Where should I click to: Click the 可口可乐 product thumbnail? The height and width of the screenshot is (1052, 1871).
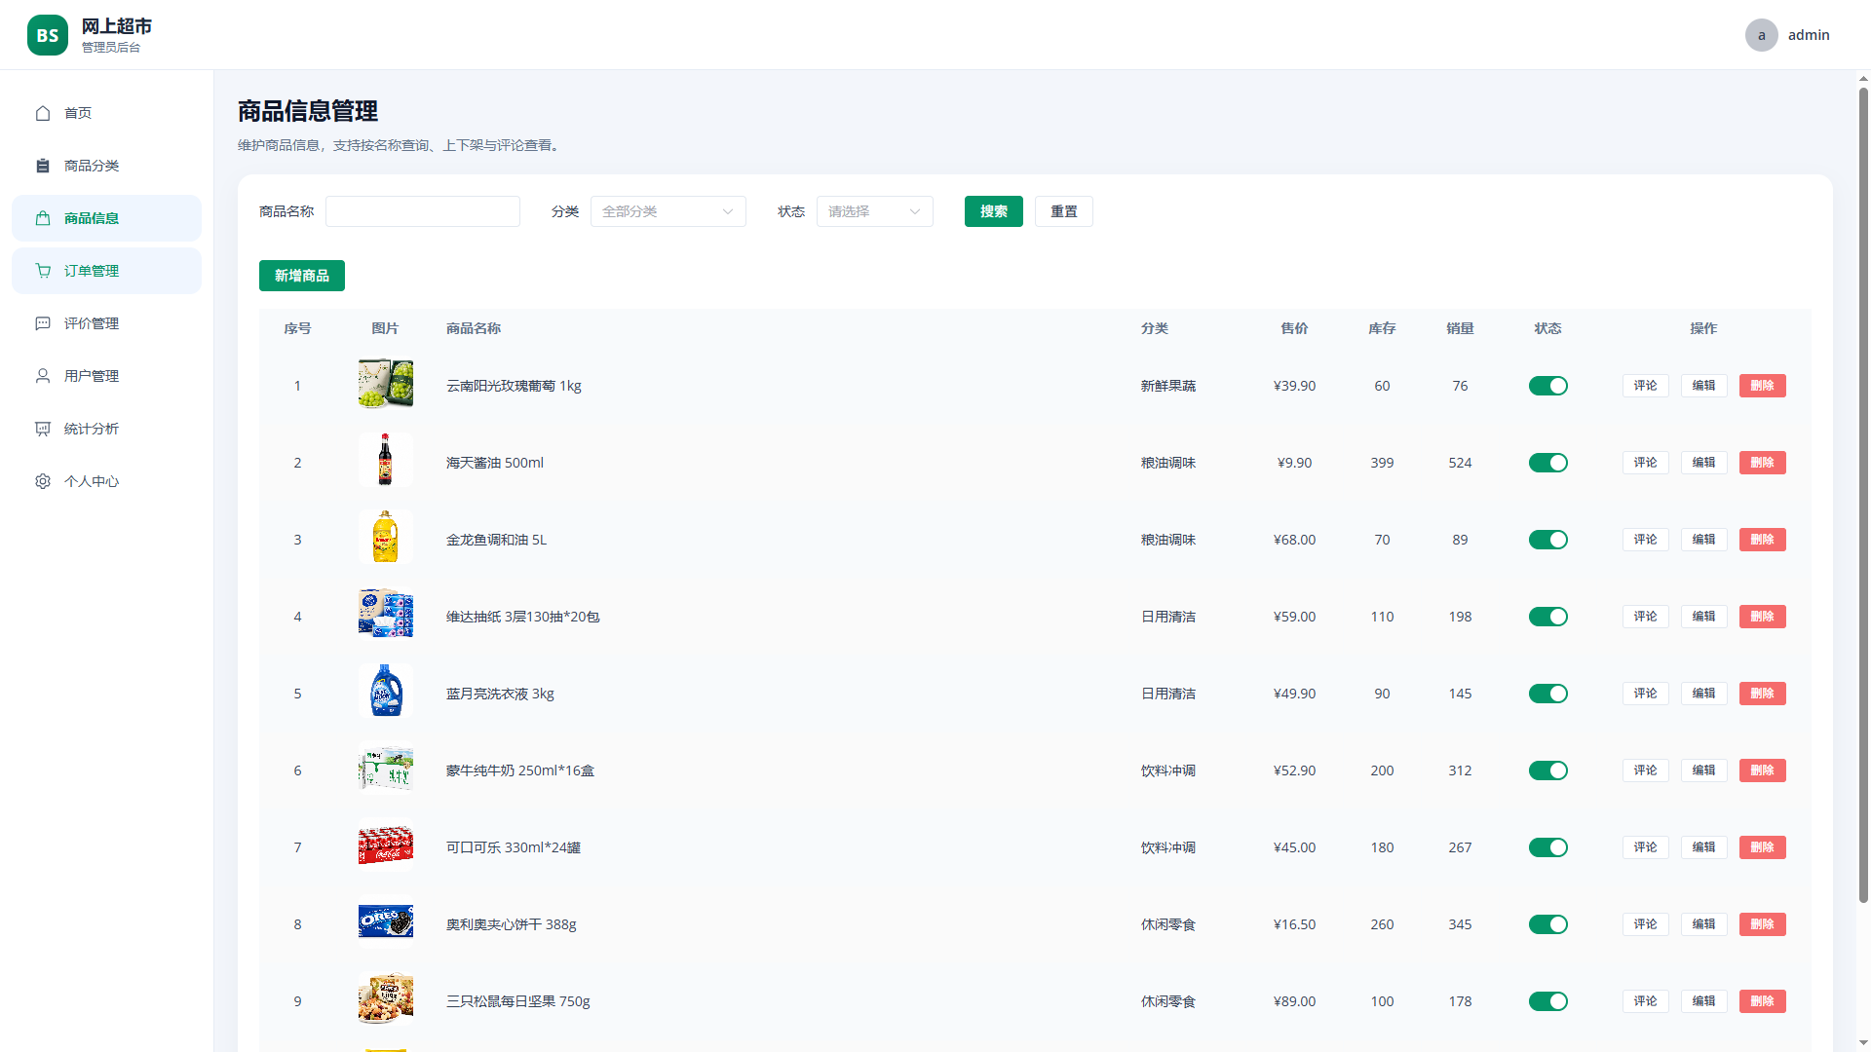point(386,845)
